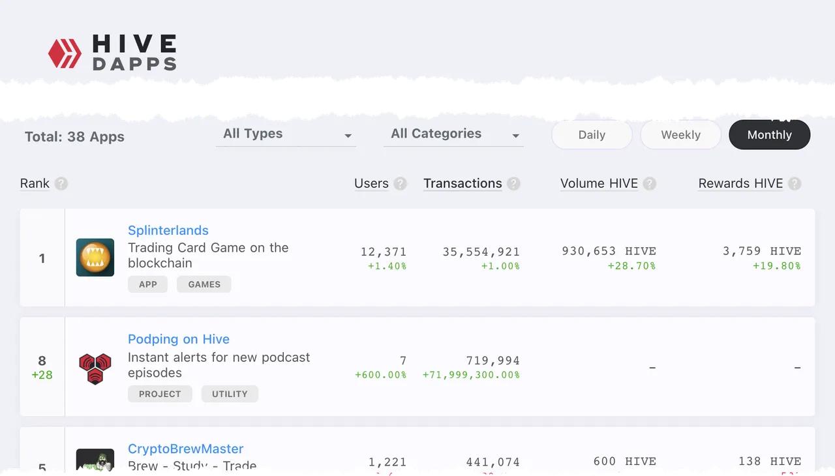This screenshot has height=476, width=835.
Task: Click rank number 8 for Podping
Action: 42,361
